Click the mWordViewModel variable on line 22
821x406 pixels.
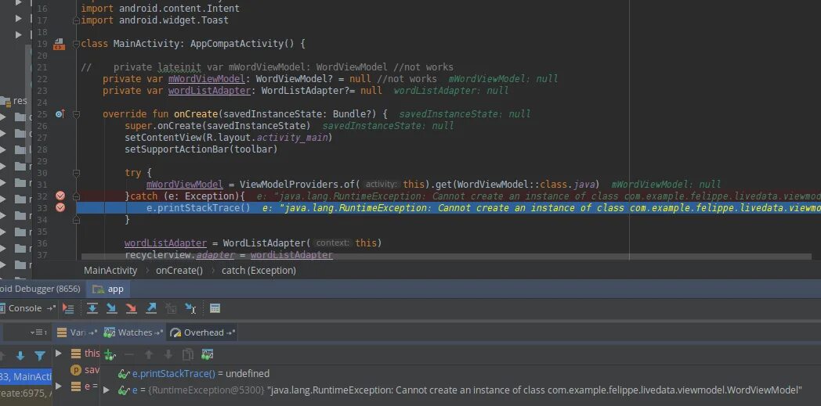206,79
